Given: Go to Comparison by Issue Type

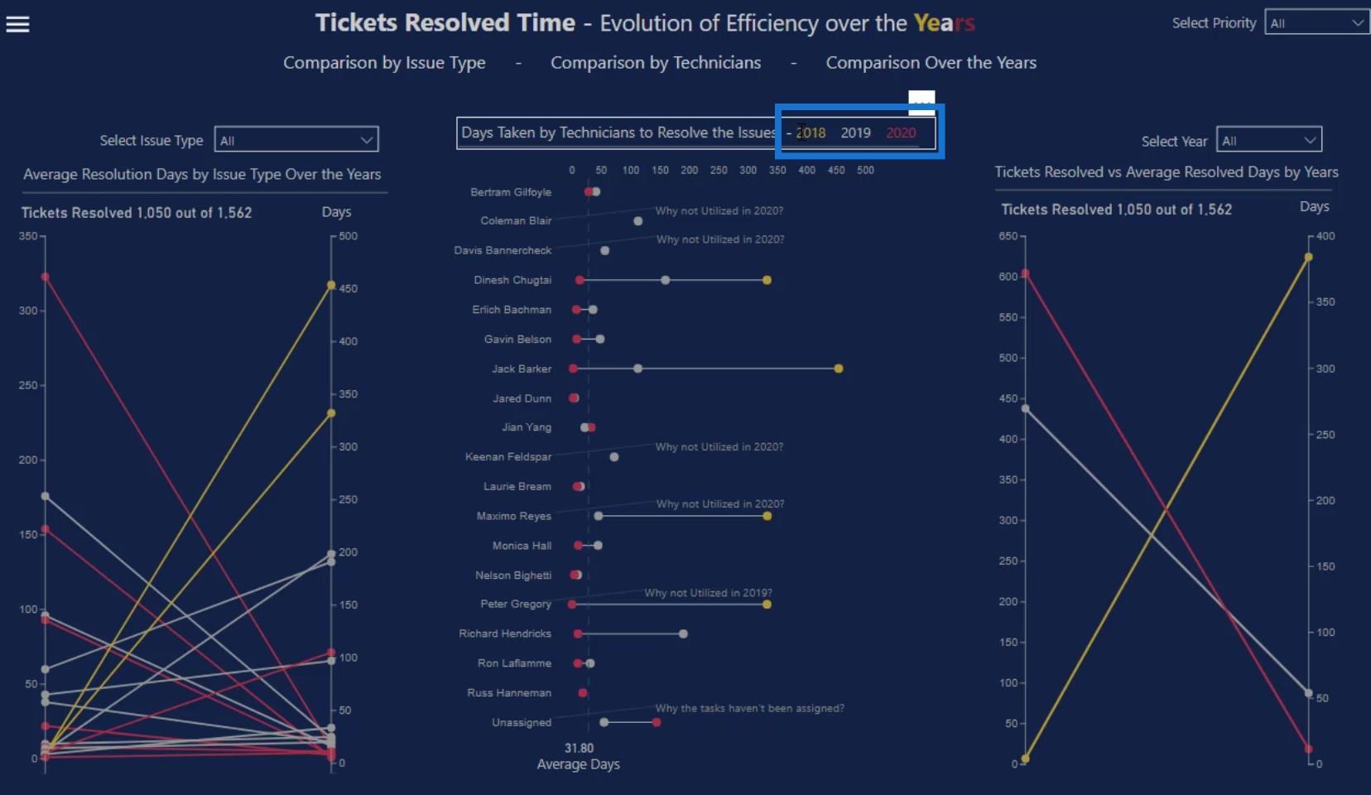Looking at the screenshot, I should [x=384, y=63].
